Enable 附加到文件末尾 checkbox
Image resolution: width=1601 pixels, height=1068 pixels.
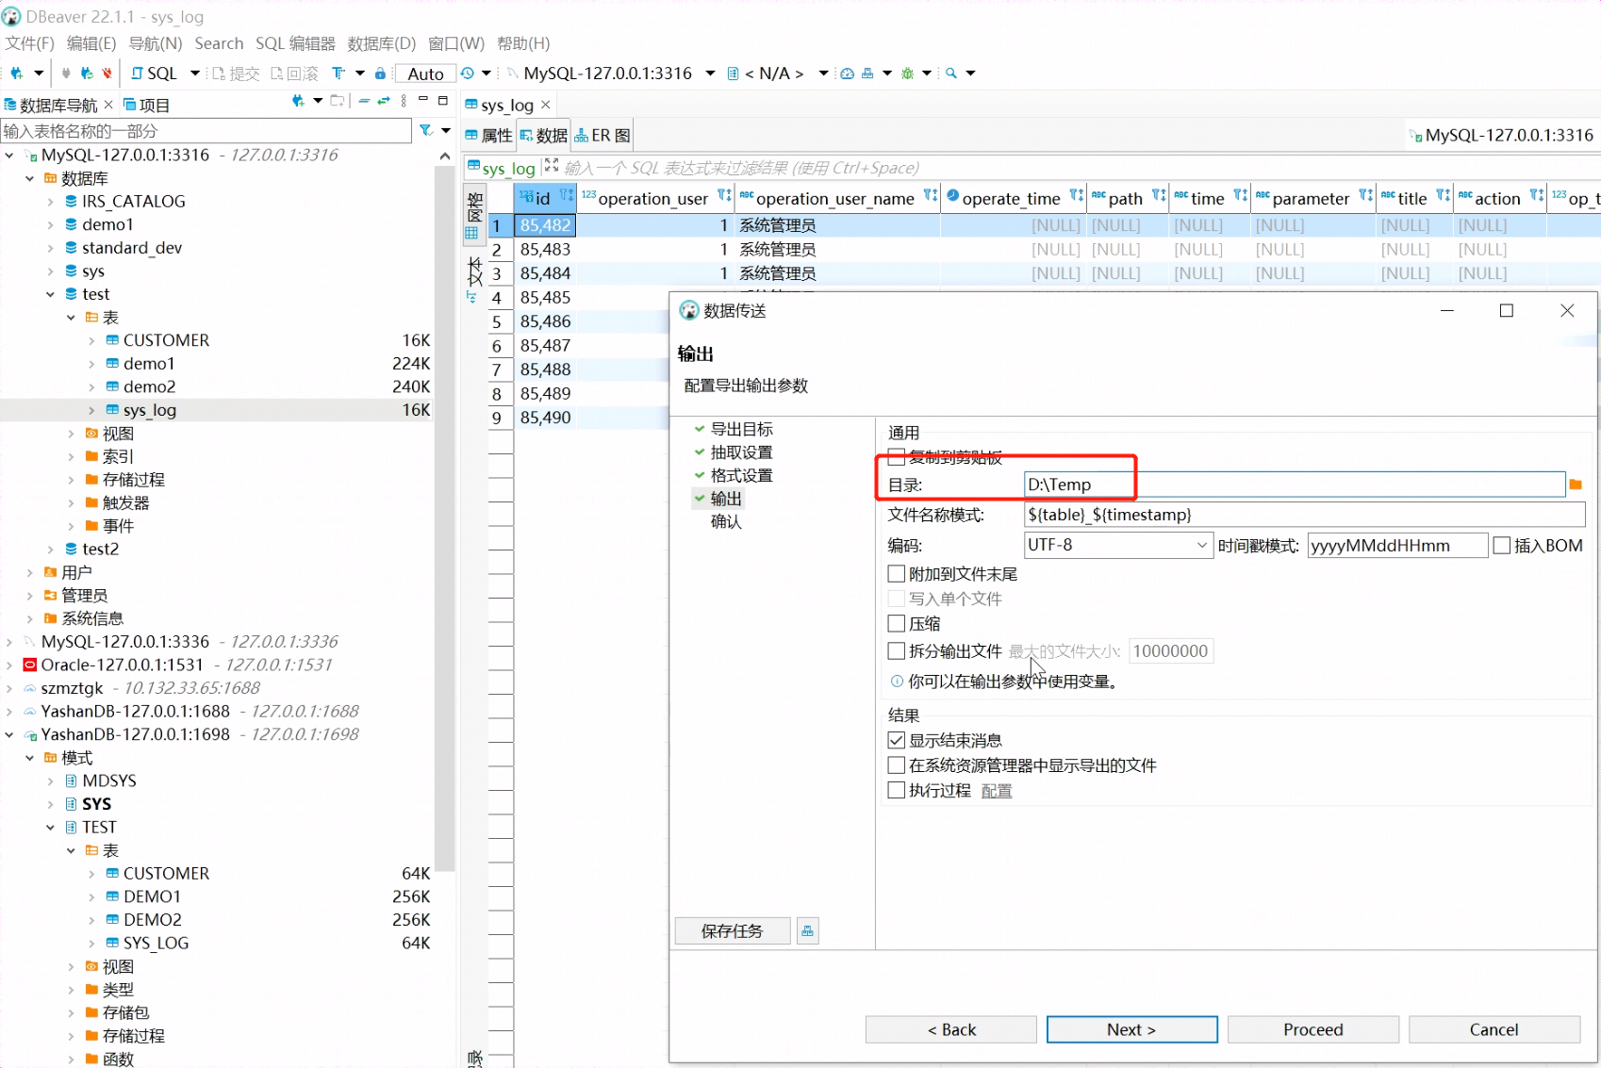(897, 574)
